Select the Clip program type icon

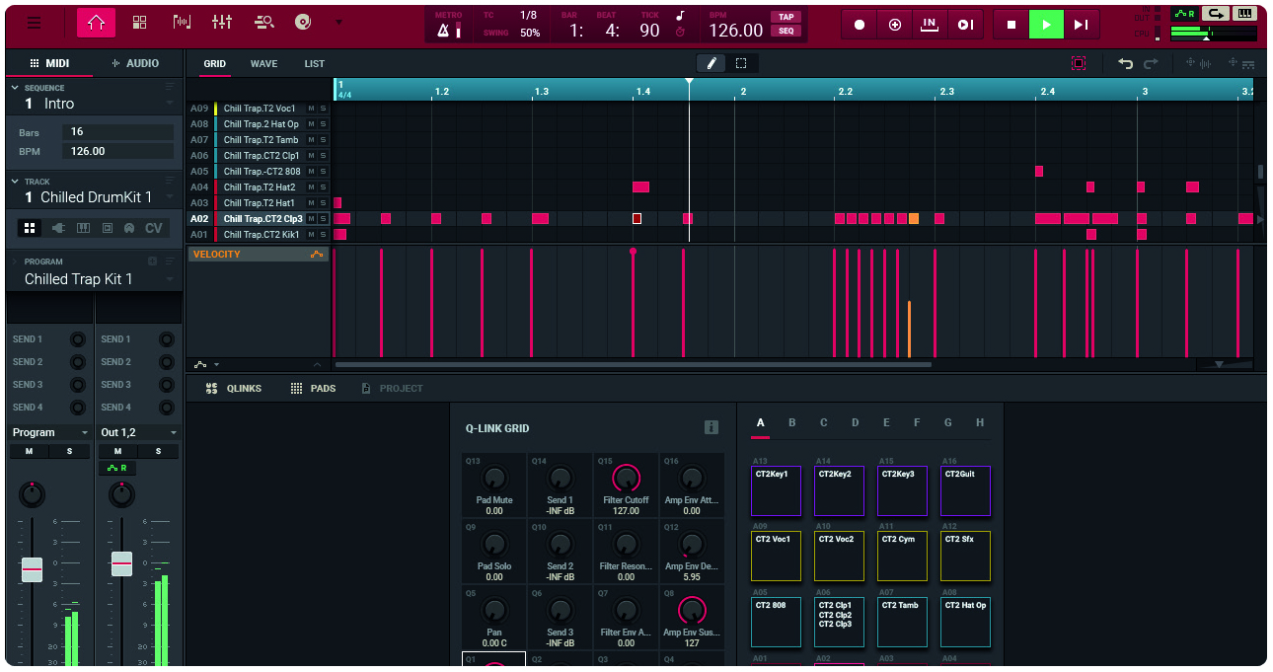tap(129, 228)
